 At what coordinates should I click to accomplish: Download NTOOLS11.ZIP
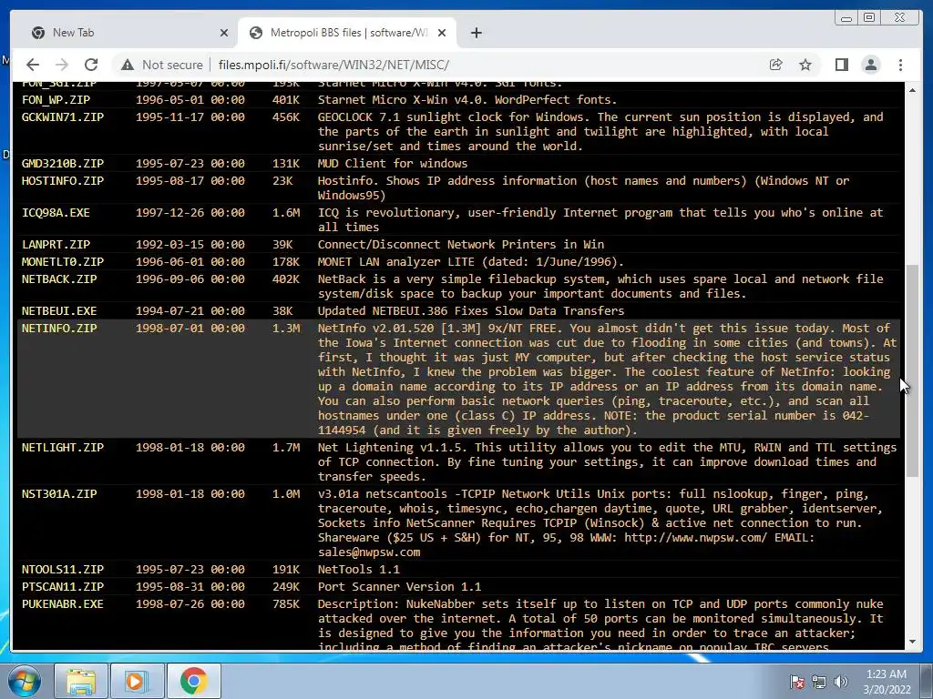pos(63,570)
